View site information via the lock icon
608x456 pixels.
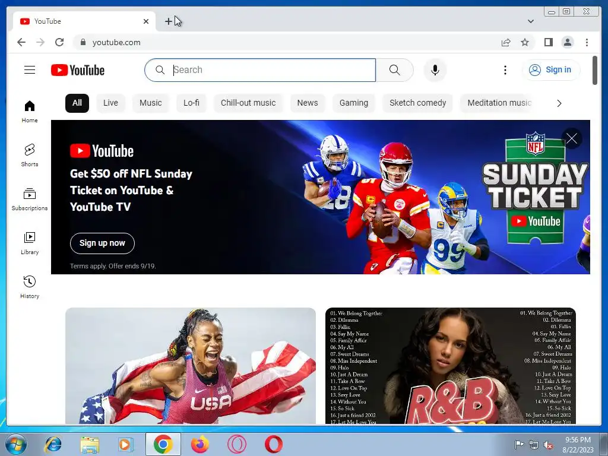click(x=83, y=42)
